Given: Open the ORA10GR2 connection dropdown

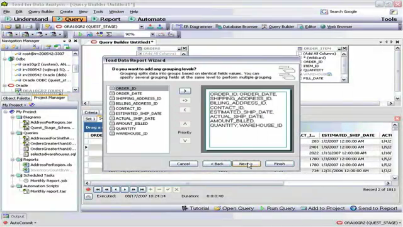Looking at the screenshot, I should point(141,26).
